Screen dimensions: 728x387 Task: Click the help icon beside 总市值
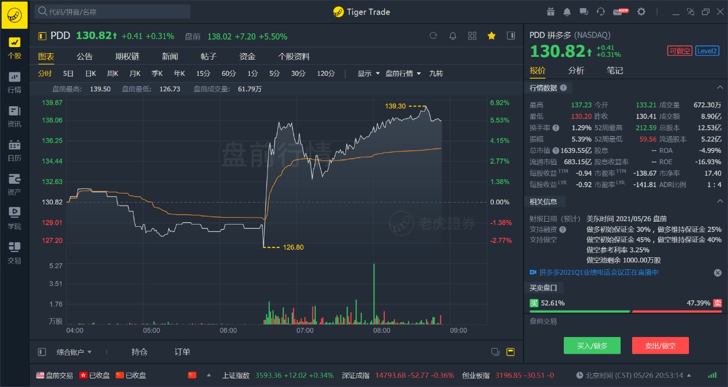coord(556,150)
